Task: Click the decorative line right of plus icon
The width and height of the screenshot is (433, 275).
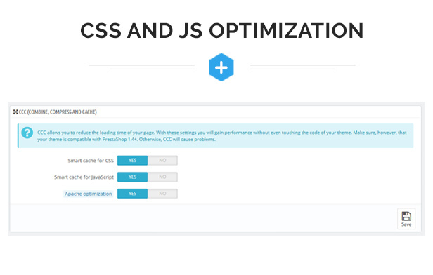Action: [303, 67]
